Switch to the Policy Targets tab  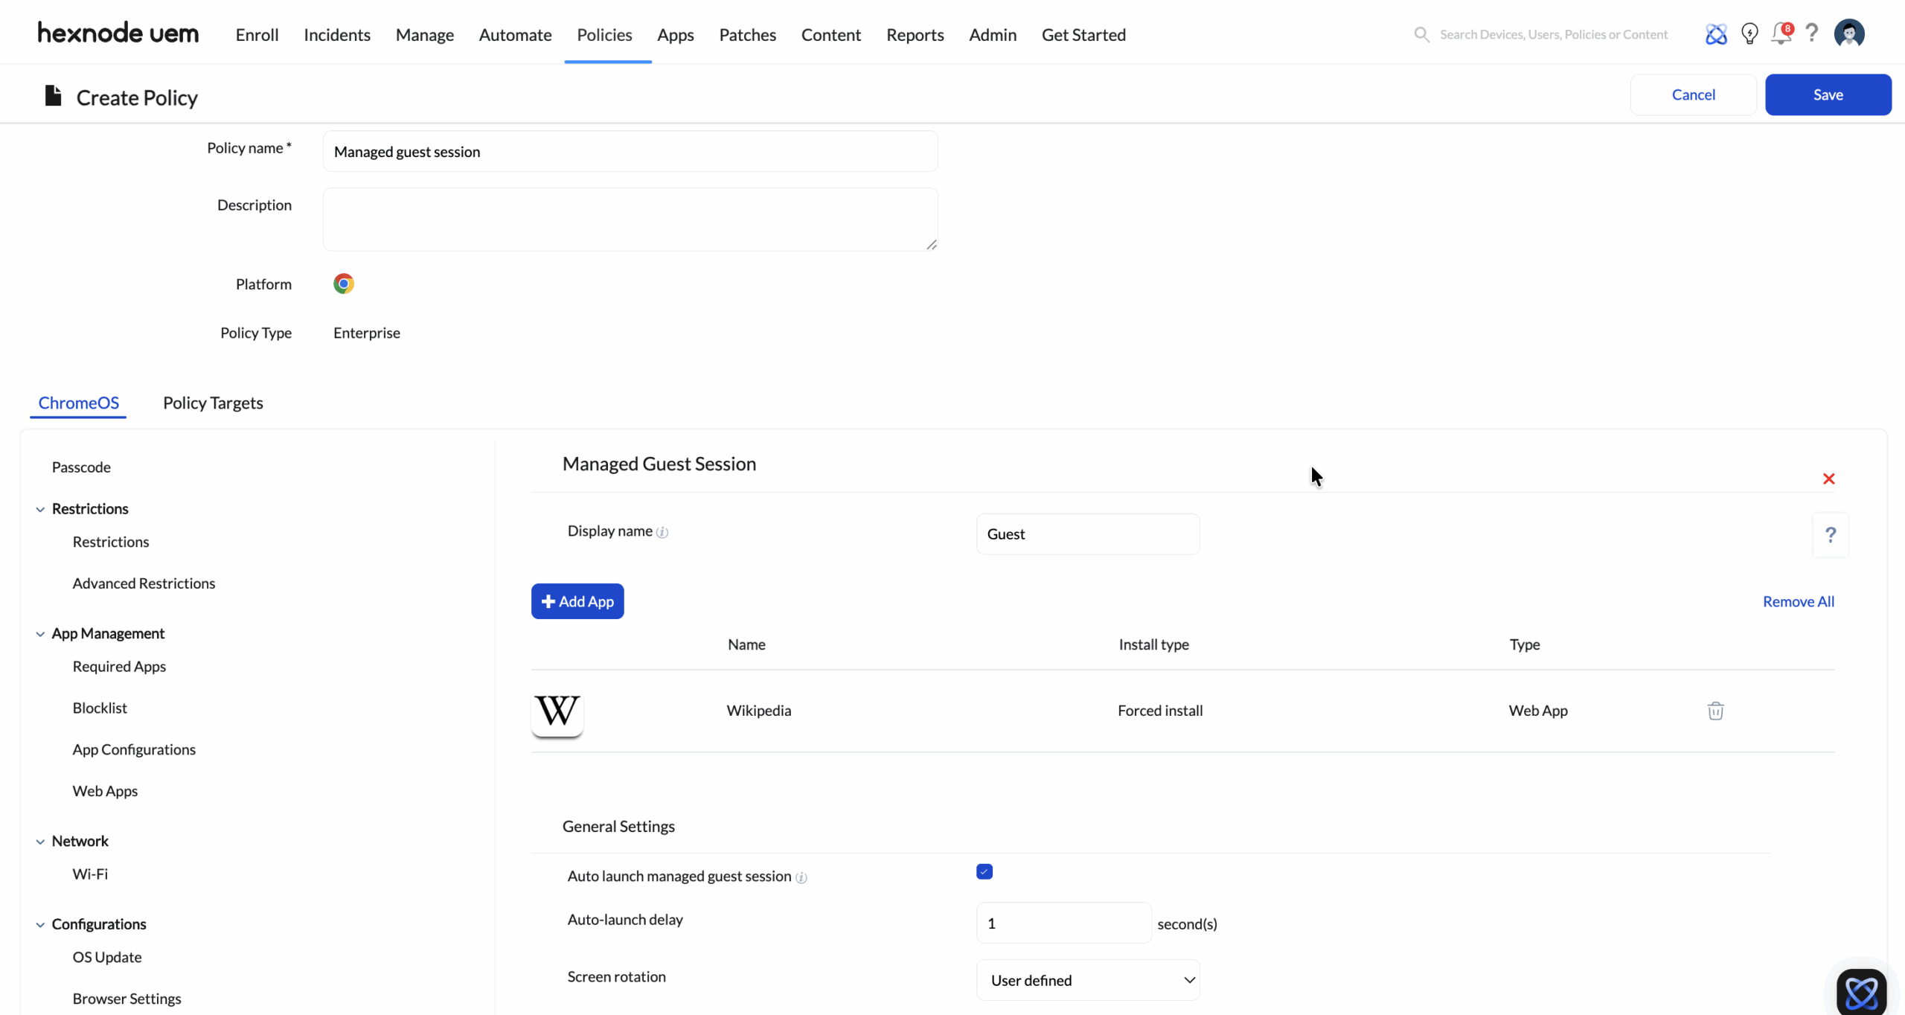(213, 403)
